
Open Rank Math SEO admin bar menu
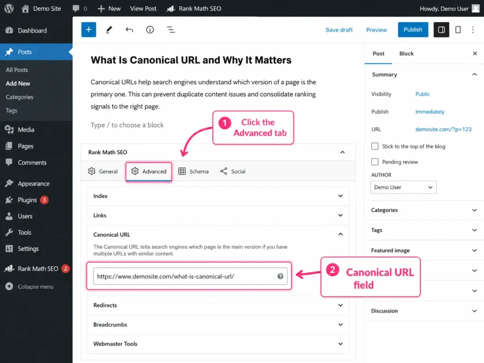coord(194,9)
